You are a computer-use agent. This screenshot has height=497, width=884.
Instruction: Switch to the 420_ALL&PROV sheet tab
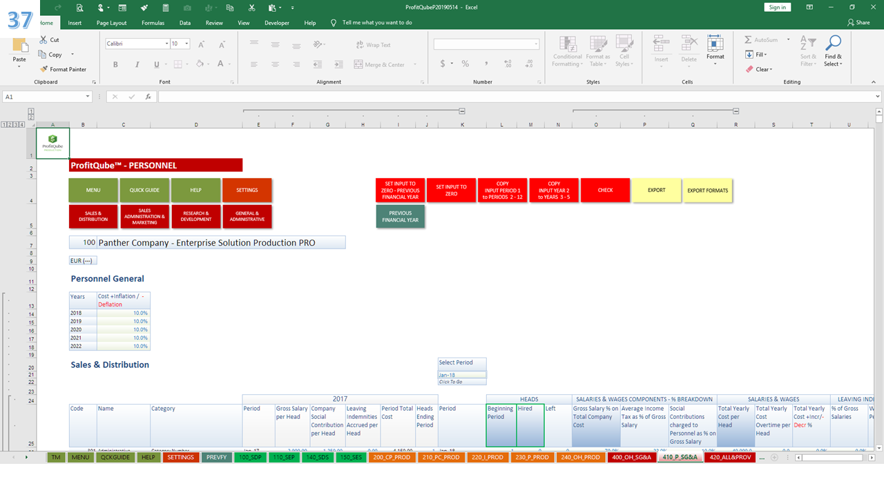[730, 457]
